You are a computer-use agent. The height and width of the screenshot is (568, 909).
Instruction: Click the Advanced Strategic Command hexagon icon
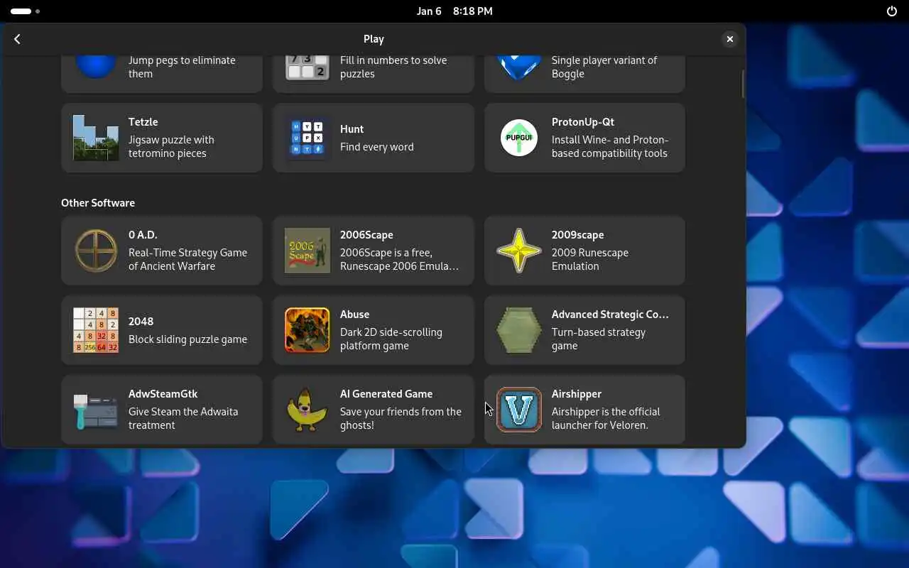pos(519,330)
